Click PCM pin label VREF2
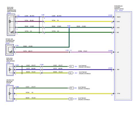The width and height of the screenshot is (136, 122). click(118, 17)
